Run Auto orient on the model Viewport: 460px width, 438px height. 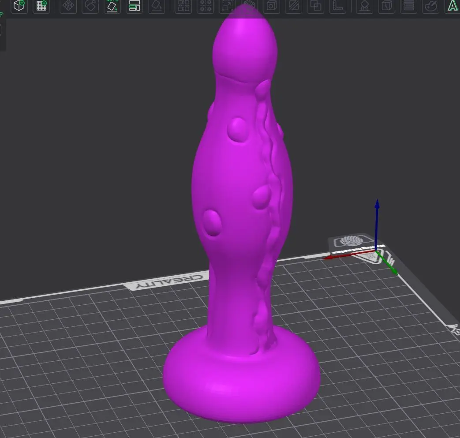112,6
